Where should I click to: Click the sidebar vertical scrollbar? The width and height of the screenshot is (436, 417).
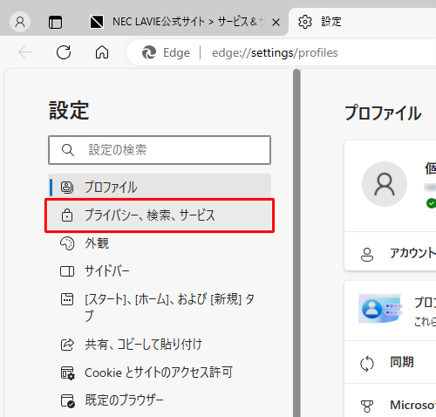click(x=296, y=243)
